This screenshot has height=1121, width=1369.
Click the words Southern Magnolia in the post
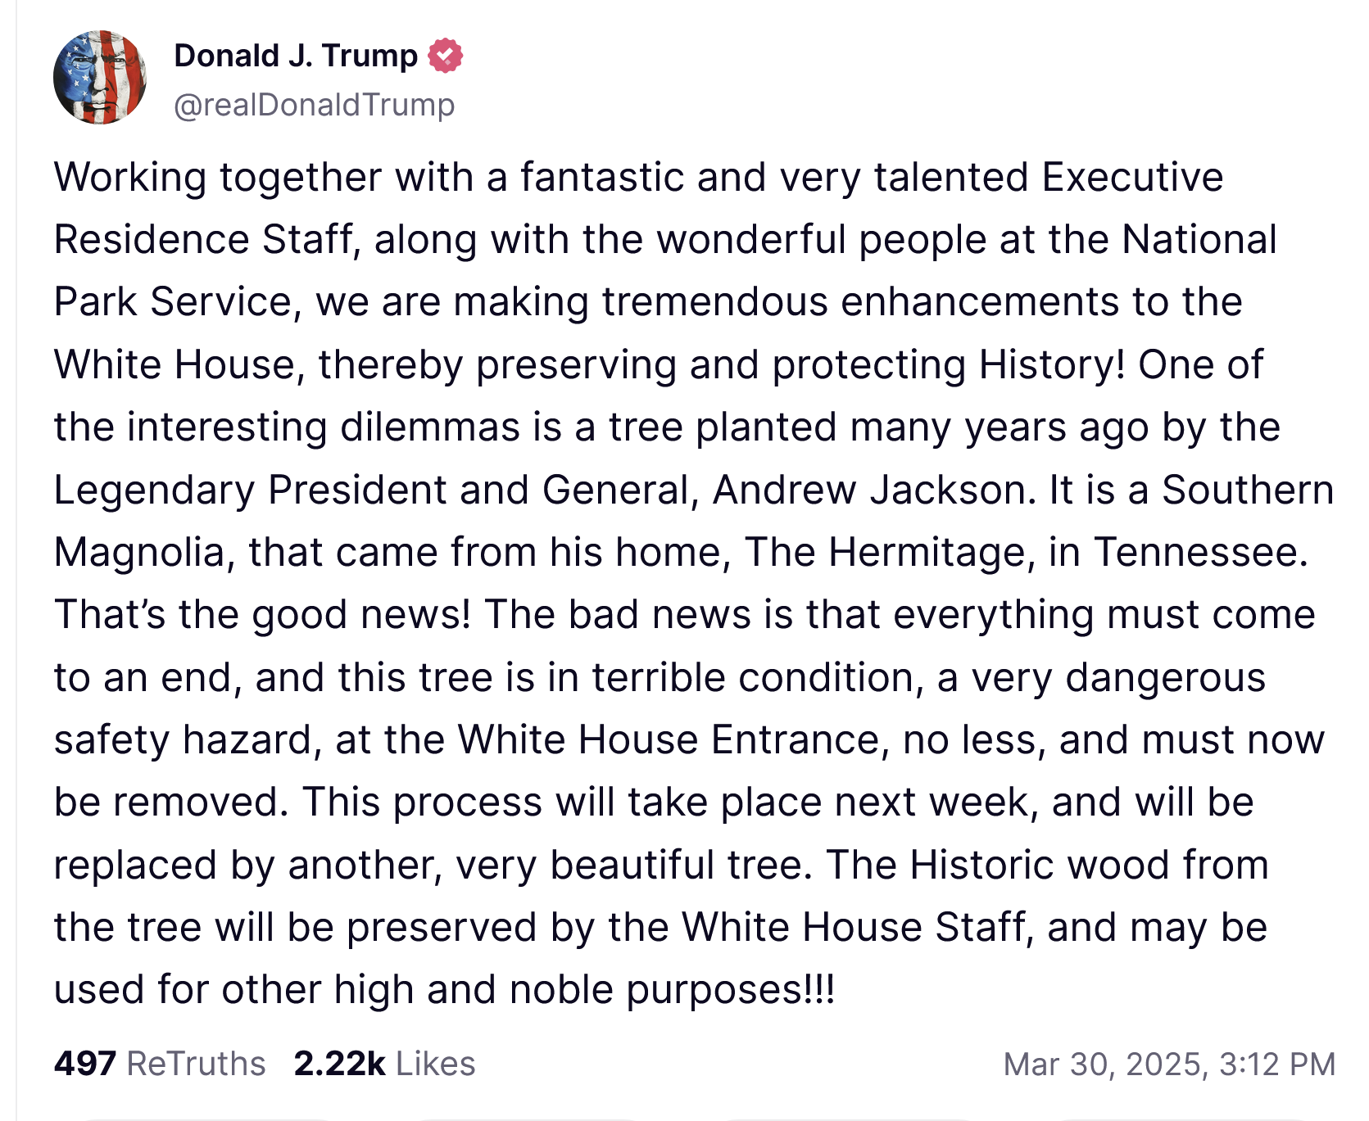coord(1247,490)
